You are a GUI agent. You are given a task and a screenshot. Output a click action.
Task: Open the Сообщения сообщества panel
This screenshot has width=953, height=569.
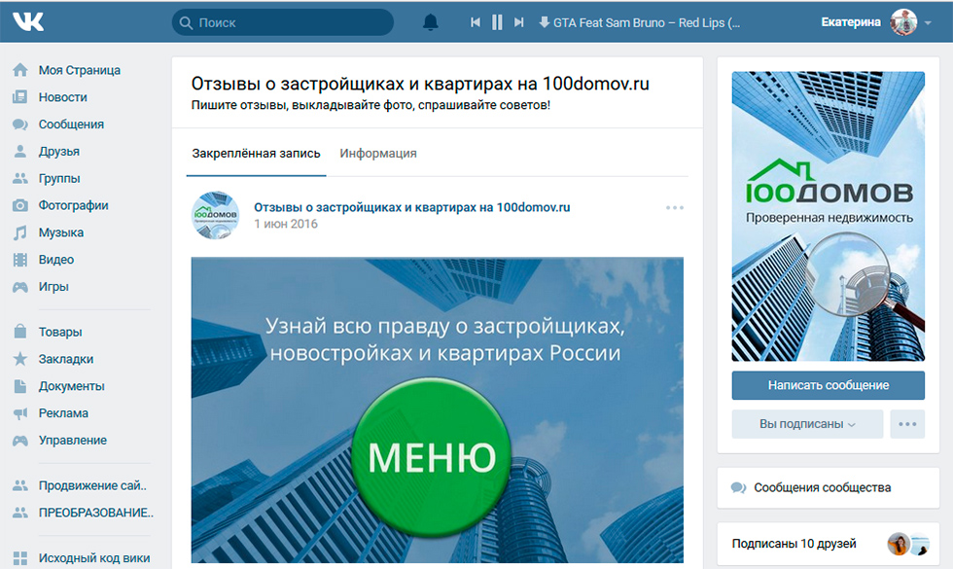point(828,487)
